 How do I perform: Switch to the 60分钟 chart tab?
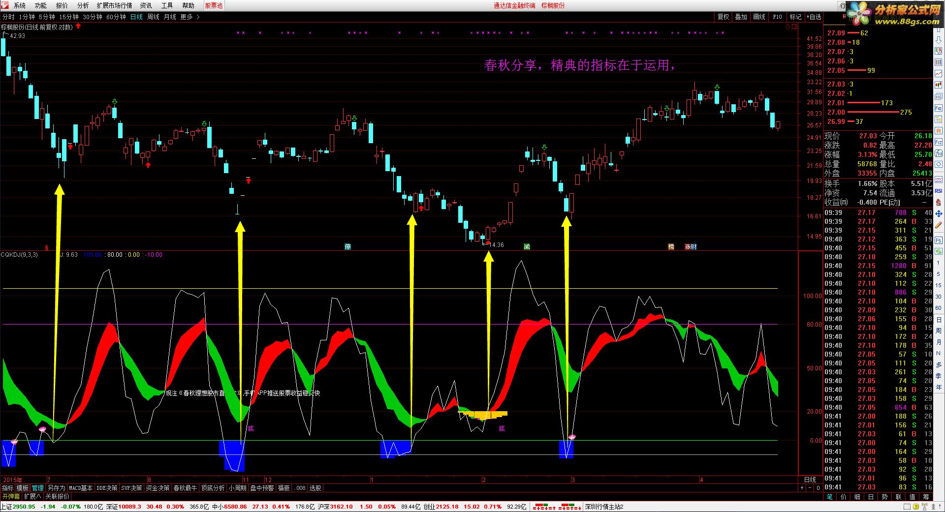pyautogui.click(x=116, y=17)
